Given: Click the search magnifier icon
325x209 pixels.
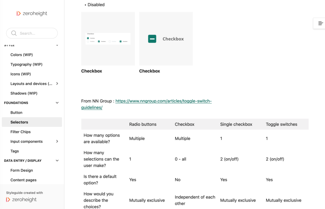Looking at the screenshot, I should click(x=14, y=33).
